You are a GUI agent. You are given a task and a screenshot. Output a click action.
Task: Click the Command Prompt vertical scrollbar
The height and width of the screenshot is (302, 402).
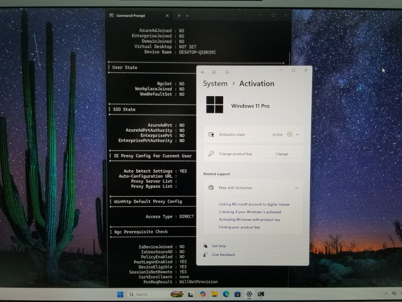290,58
